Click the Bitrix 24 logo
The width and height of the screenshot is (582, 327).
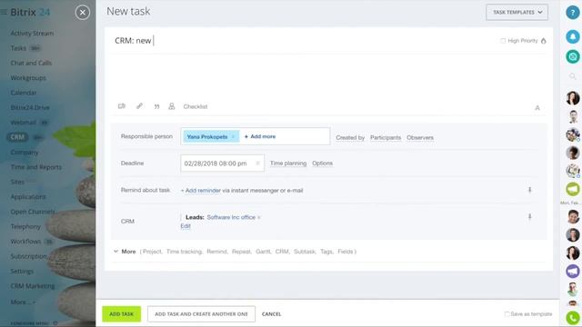click(x=30, y=12)
